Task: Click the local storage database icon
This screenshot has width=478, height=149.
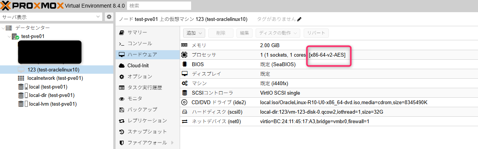Action: pyautogui.click(x=21, y=87)
